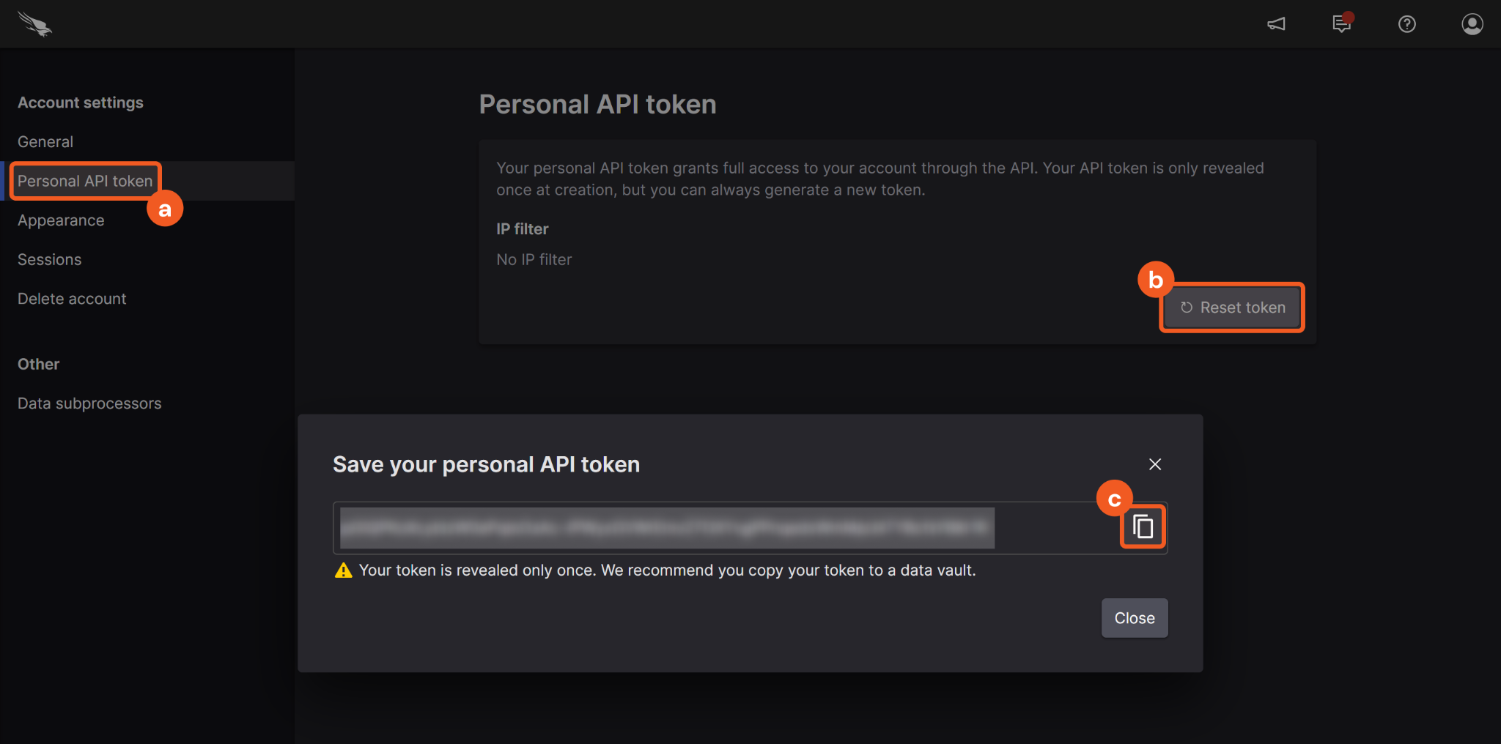Open the Sessions settings page

click(49, 260)
